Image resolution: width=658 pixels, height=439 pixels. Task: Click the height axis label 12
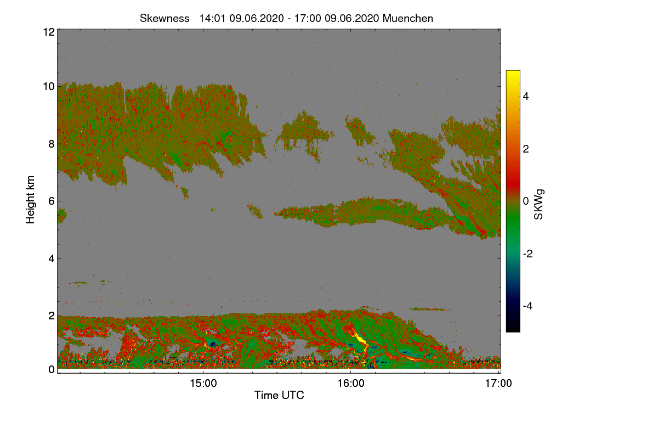(48, 32)
